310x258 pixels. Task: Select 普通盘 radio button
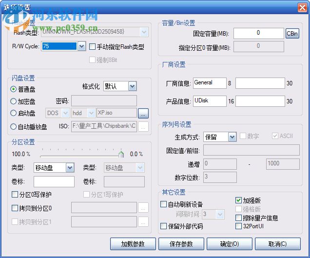tap(23, 89)
